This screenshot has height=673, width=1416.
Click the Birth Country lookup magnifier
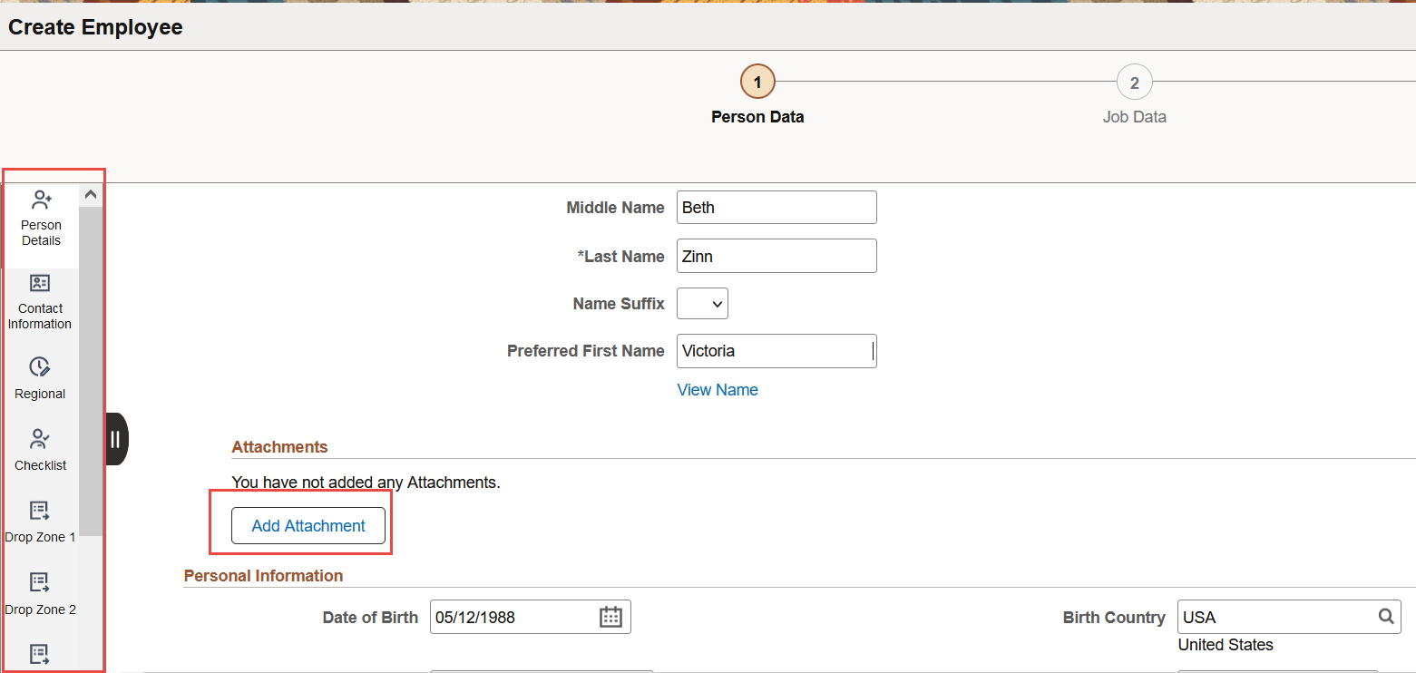click(1386, 617)
